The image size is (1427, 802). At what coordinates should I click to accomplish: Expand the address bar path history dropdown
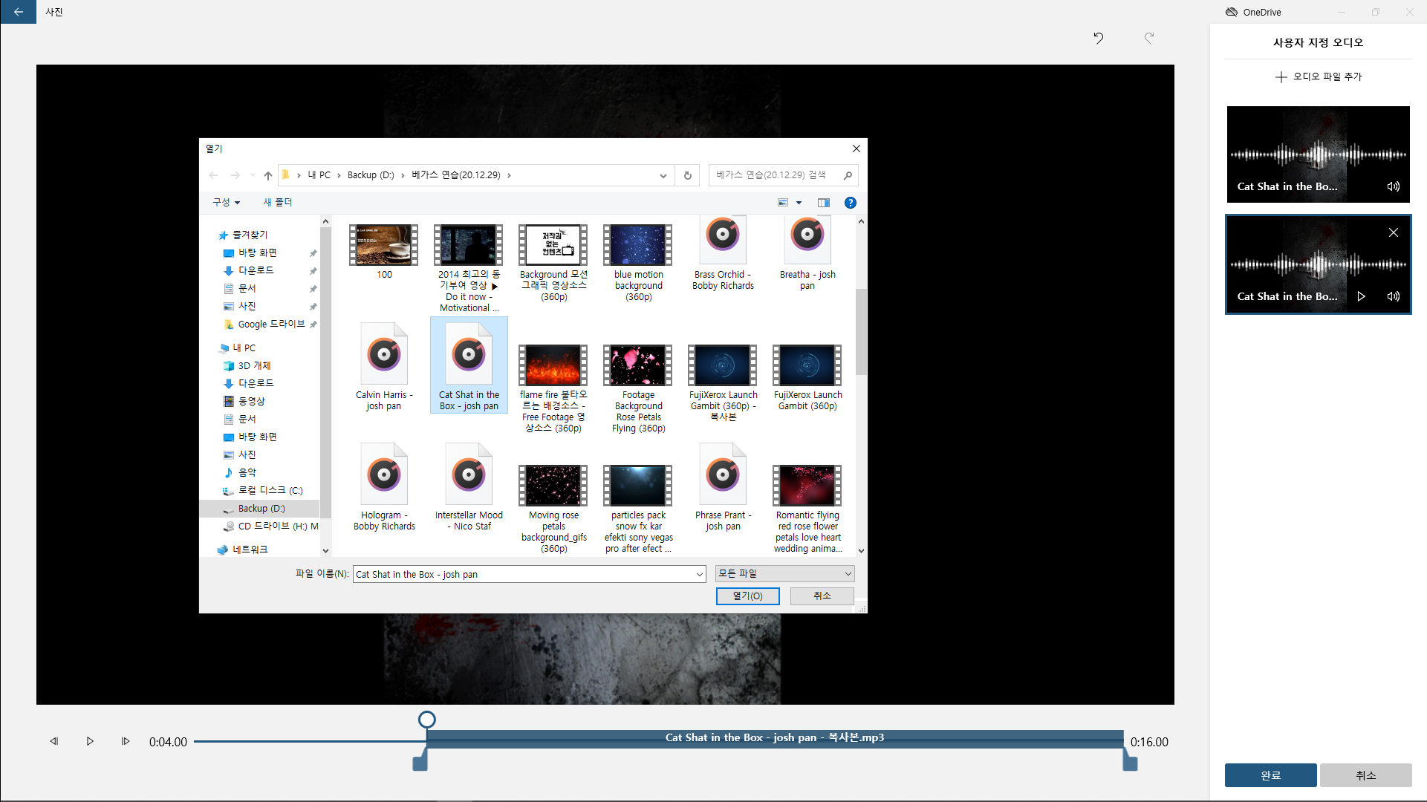(663, 176)
